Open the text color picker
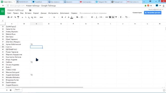 72,17
